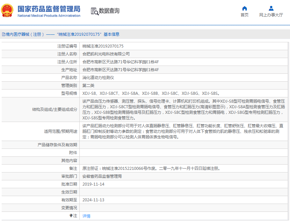Go to 首页 in the top navigation

pos(244,15)
